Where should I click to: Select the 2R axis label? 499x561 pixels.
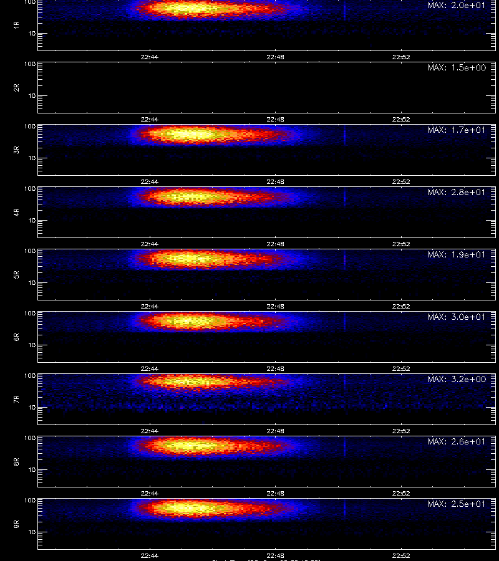point(16,88)
